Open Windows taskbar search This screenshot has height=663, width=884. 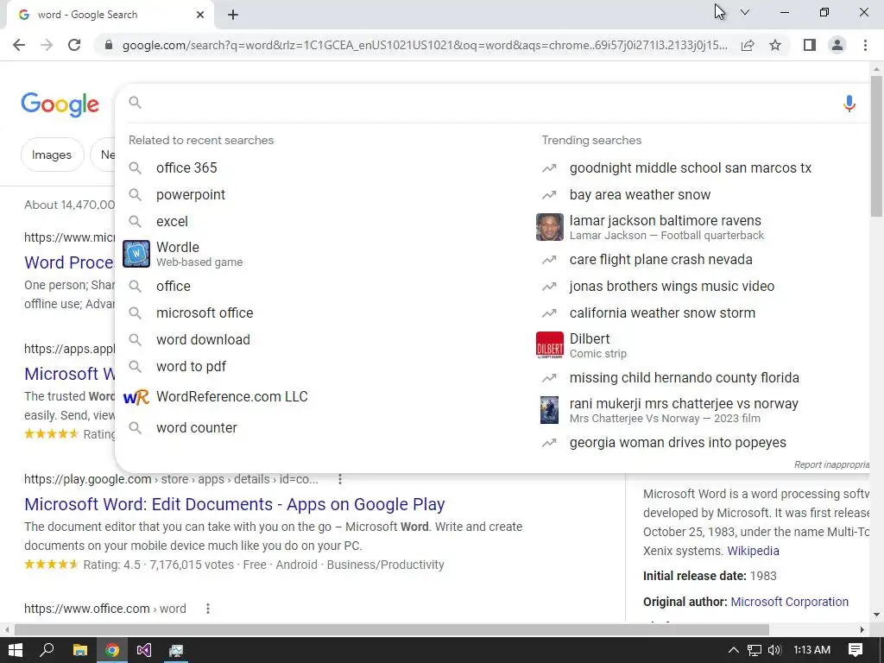click(47, 650)
